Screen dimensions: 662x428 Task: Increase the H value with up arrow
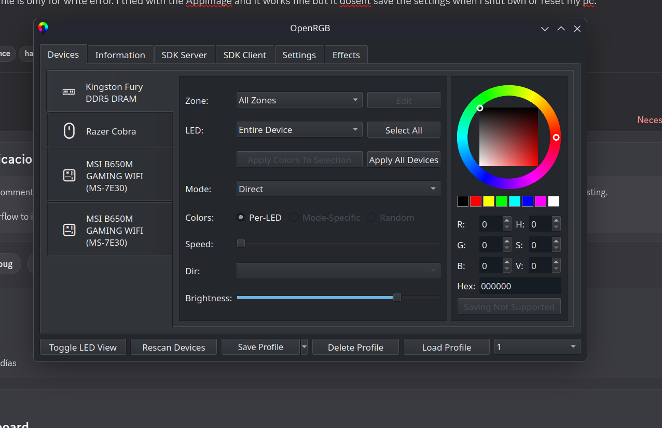pos(556,221)
